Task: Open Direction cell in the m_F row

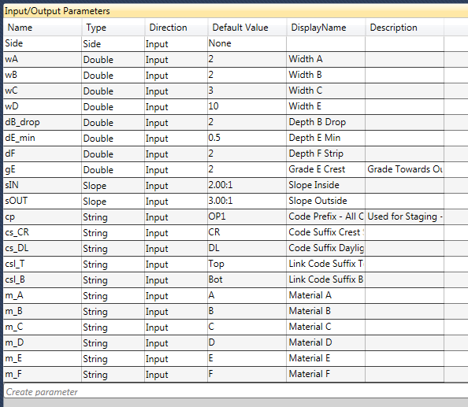Action: (176, 375)
